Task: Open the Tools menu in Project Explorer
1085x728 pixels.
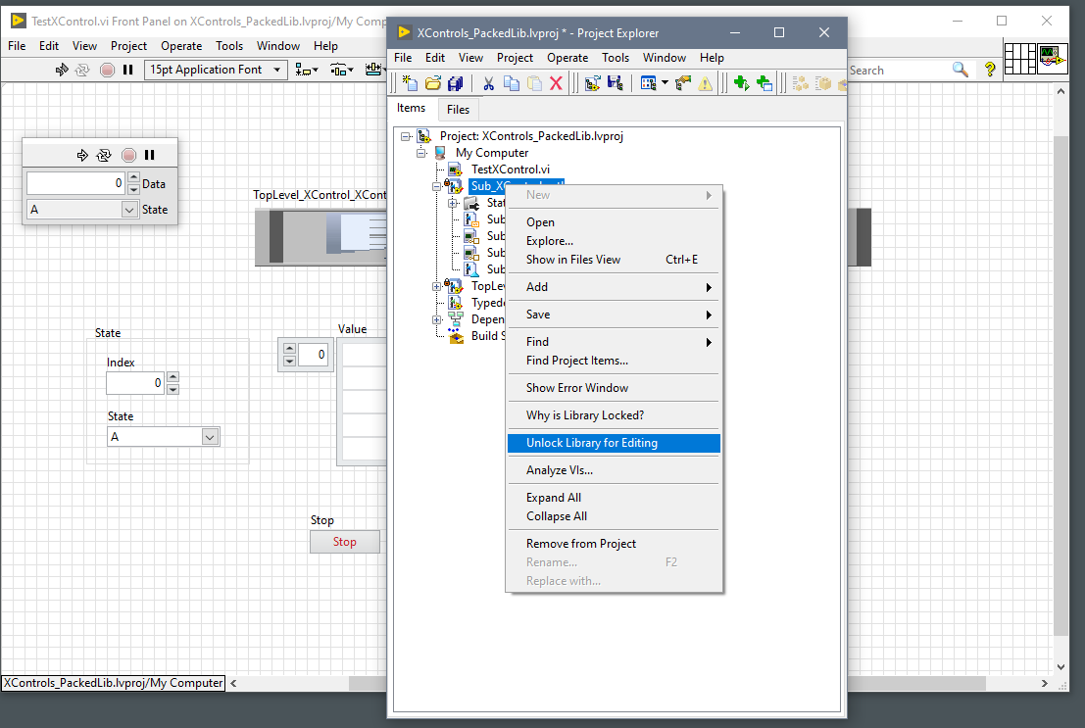Action: 616,58
